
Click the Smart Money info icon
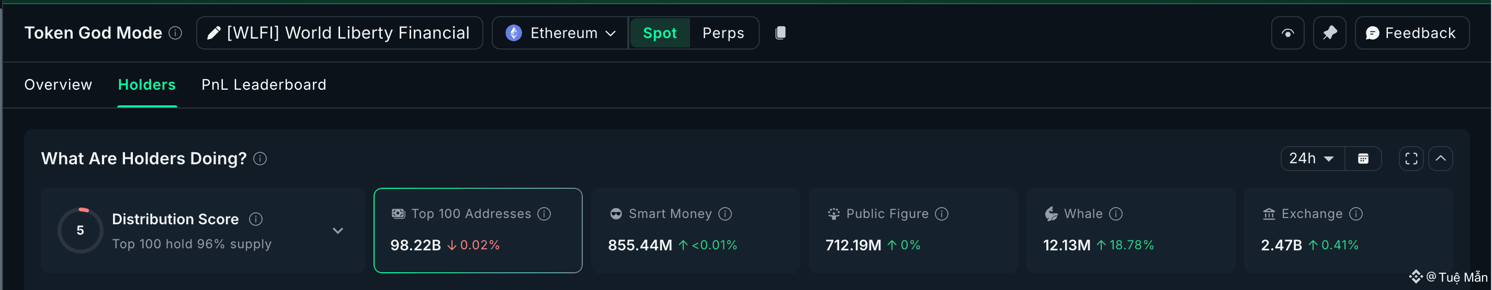(725, 214)
